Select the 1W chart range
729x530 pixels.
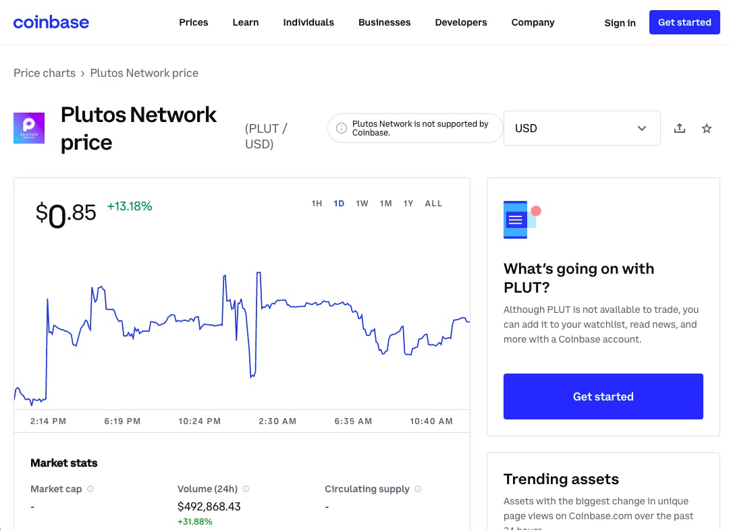362,204
